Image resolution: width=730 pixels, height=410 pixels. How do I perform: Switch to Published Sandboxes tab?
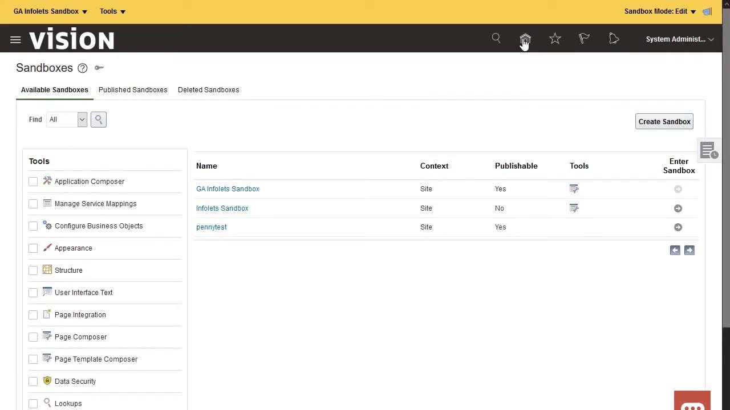tap(133, 90)
